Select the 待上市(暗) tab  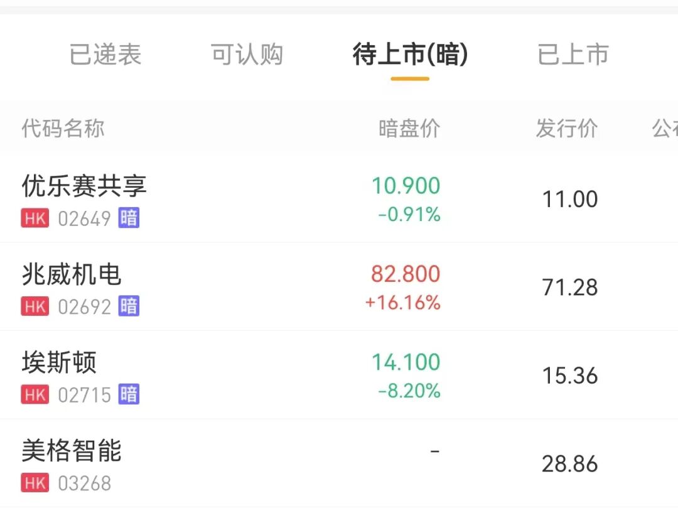pyautogui.click(x=410, y=55)
